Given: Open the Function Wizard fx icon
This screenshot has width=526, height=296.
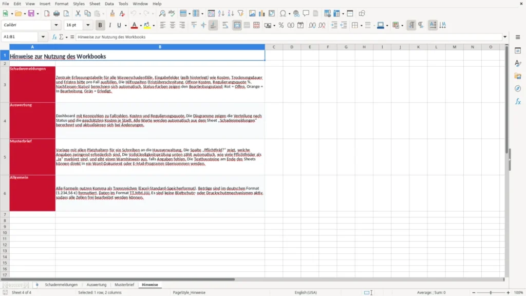Looking at the screenshot, I should pos(54,37).
